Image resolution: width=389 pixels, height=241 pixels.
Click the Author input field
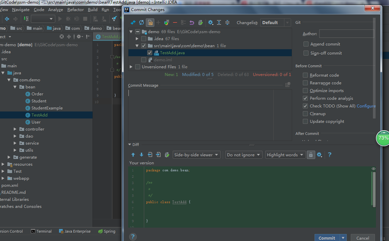[x=346, y=34]
